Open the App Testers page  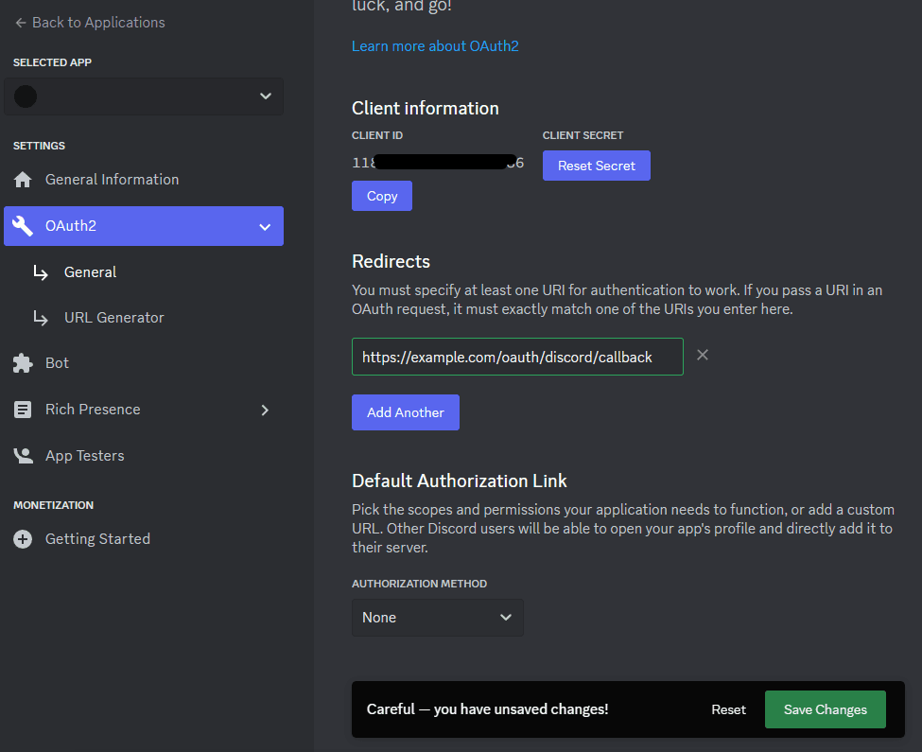tap(85, 456)
